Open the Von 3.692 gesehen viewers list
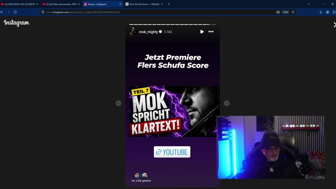Viewport: 336px width, 189px height. tap(141, 181)
